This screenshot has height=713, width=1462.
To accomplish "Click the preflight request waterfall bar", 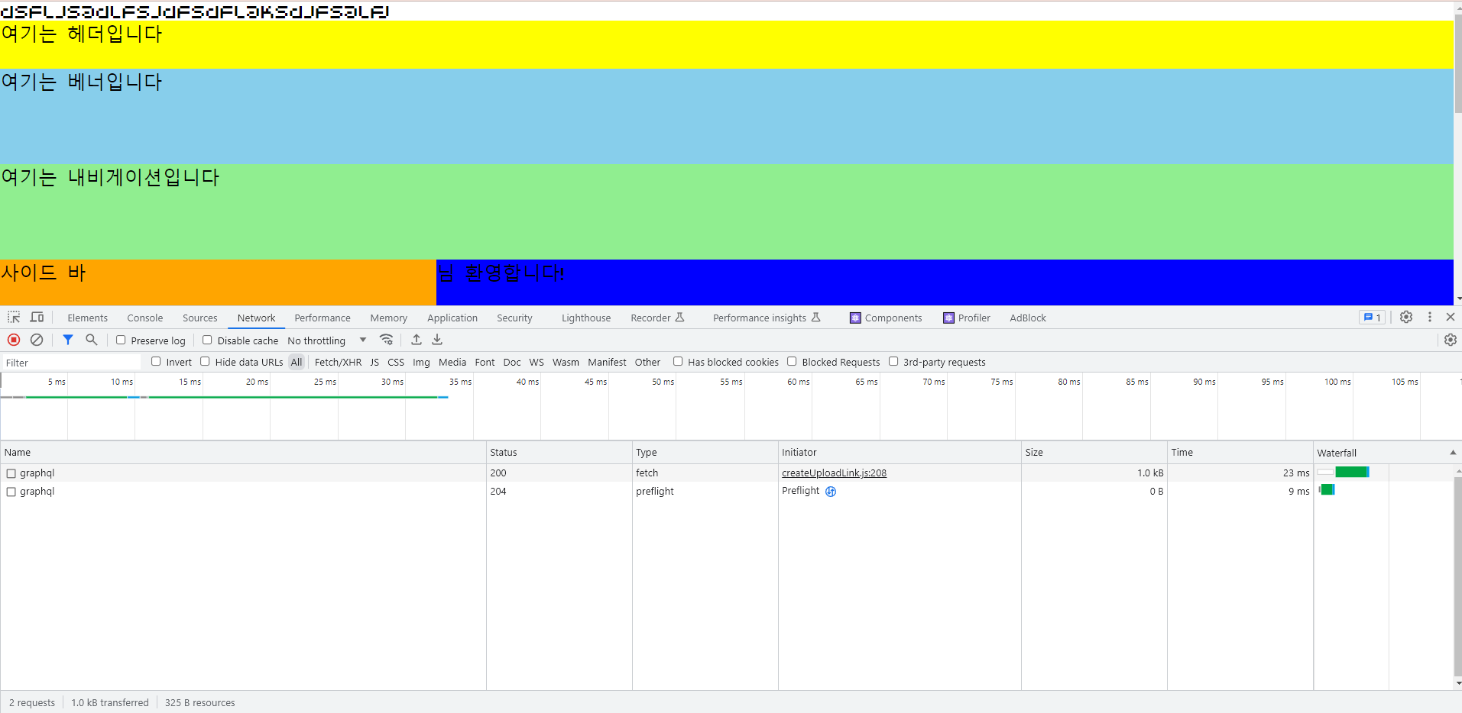I will coord(1327,490).
